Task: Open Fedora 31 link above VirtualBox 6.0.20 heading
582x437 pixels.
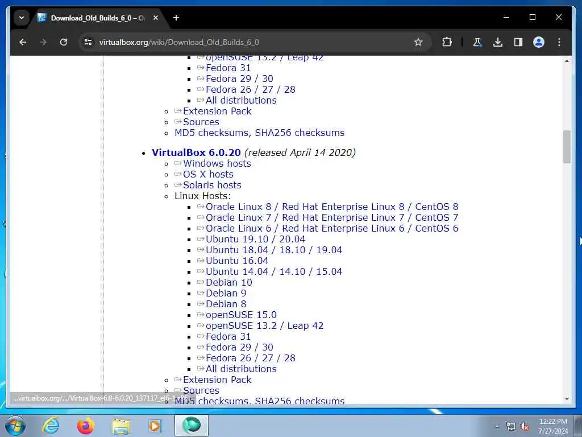Action: tap(228, 68)
